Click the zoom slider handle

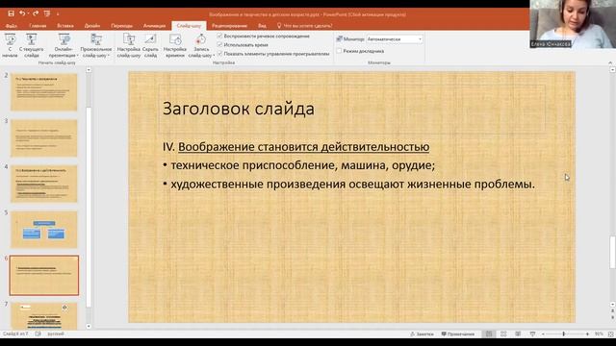tap(564, 334)
